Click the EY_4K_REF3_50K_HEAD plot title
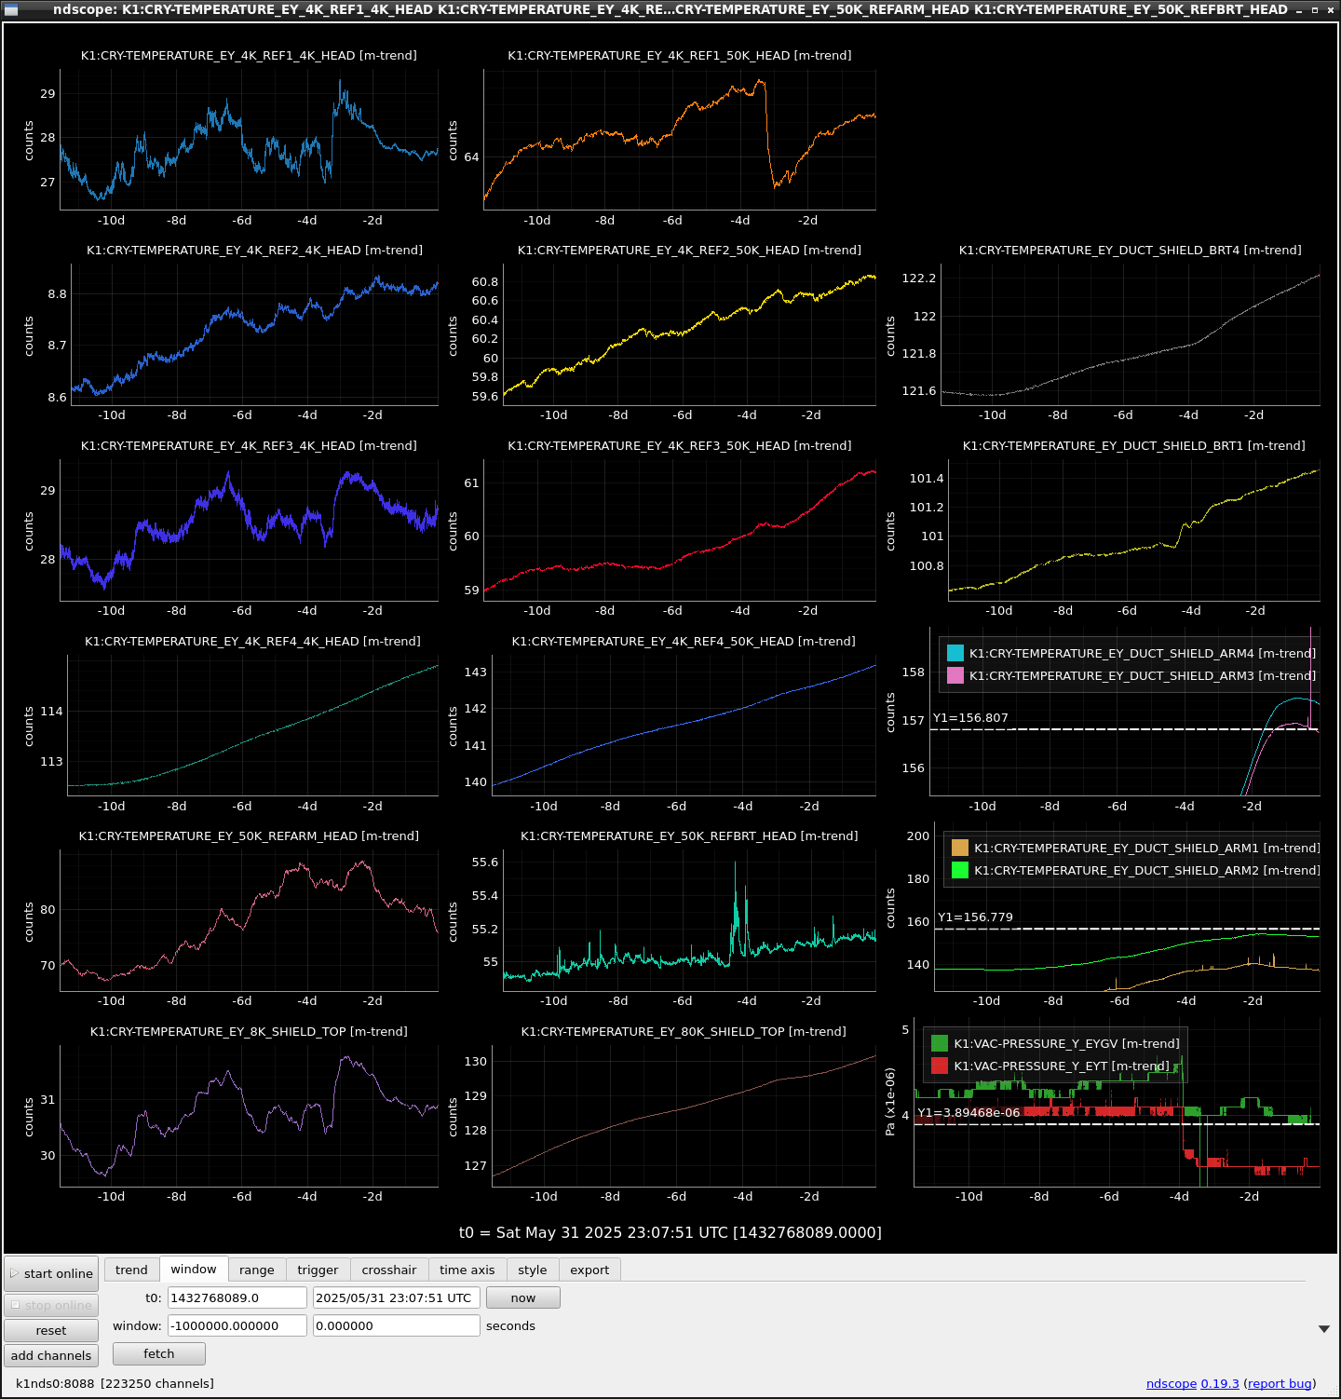Screen dimensions: 1341x1399 pos(680,446)
